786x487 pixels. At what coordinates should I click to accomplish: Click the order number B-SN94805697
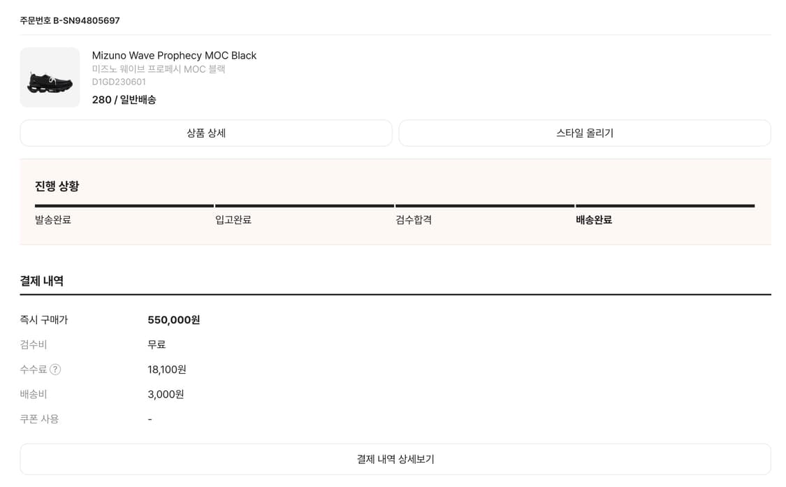pyautogui.click(x=70, y=20)
